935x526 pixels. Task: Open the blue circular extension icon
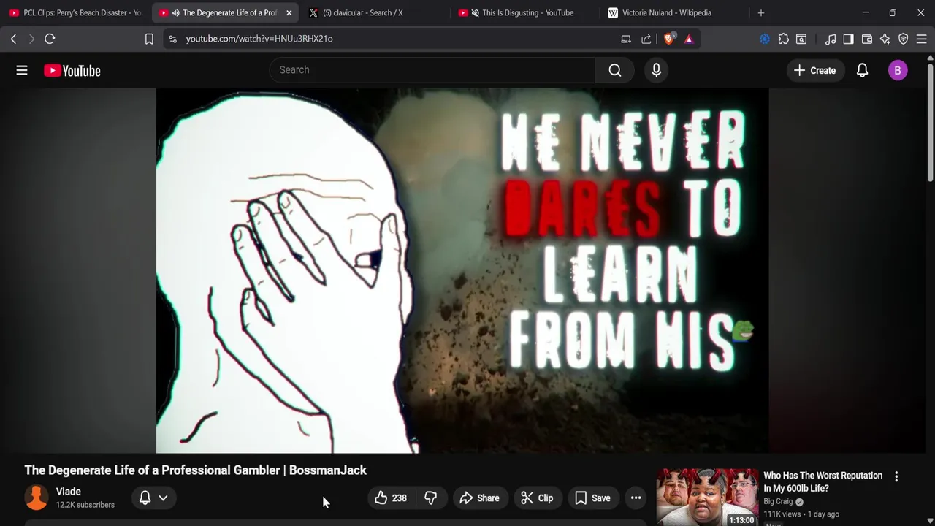[x=765, y=39]
